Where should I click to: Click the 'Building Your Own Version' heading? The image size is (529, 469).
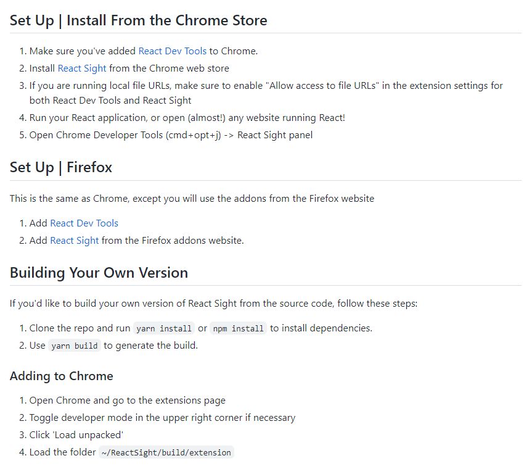(99, 273)
